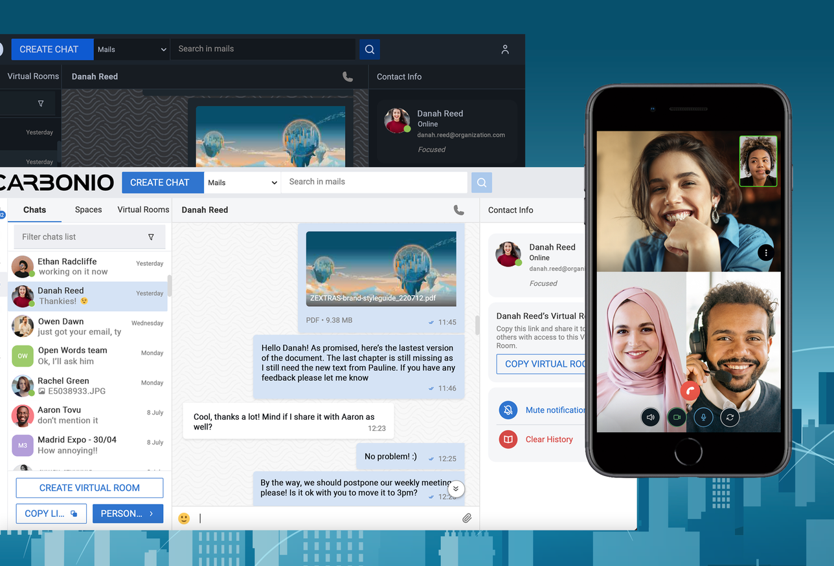Start a call with the light-theme phone icon
834x566 pixels.
point(458,210)
